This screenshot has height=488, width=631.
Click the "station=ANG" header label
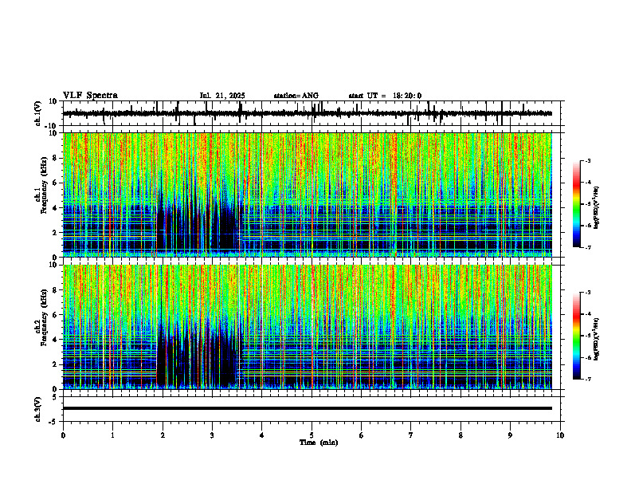[296, 96]
